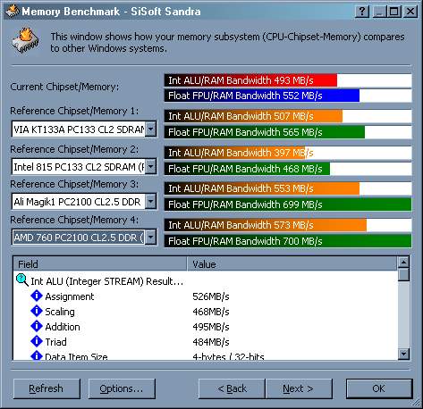Click the flaming memory chip benchmark icon
The width and height of the screenshot is (423, 409).
(26, 41)
